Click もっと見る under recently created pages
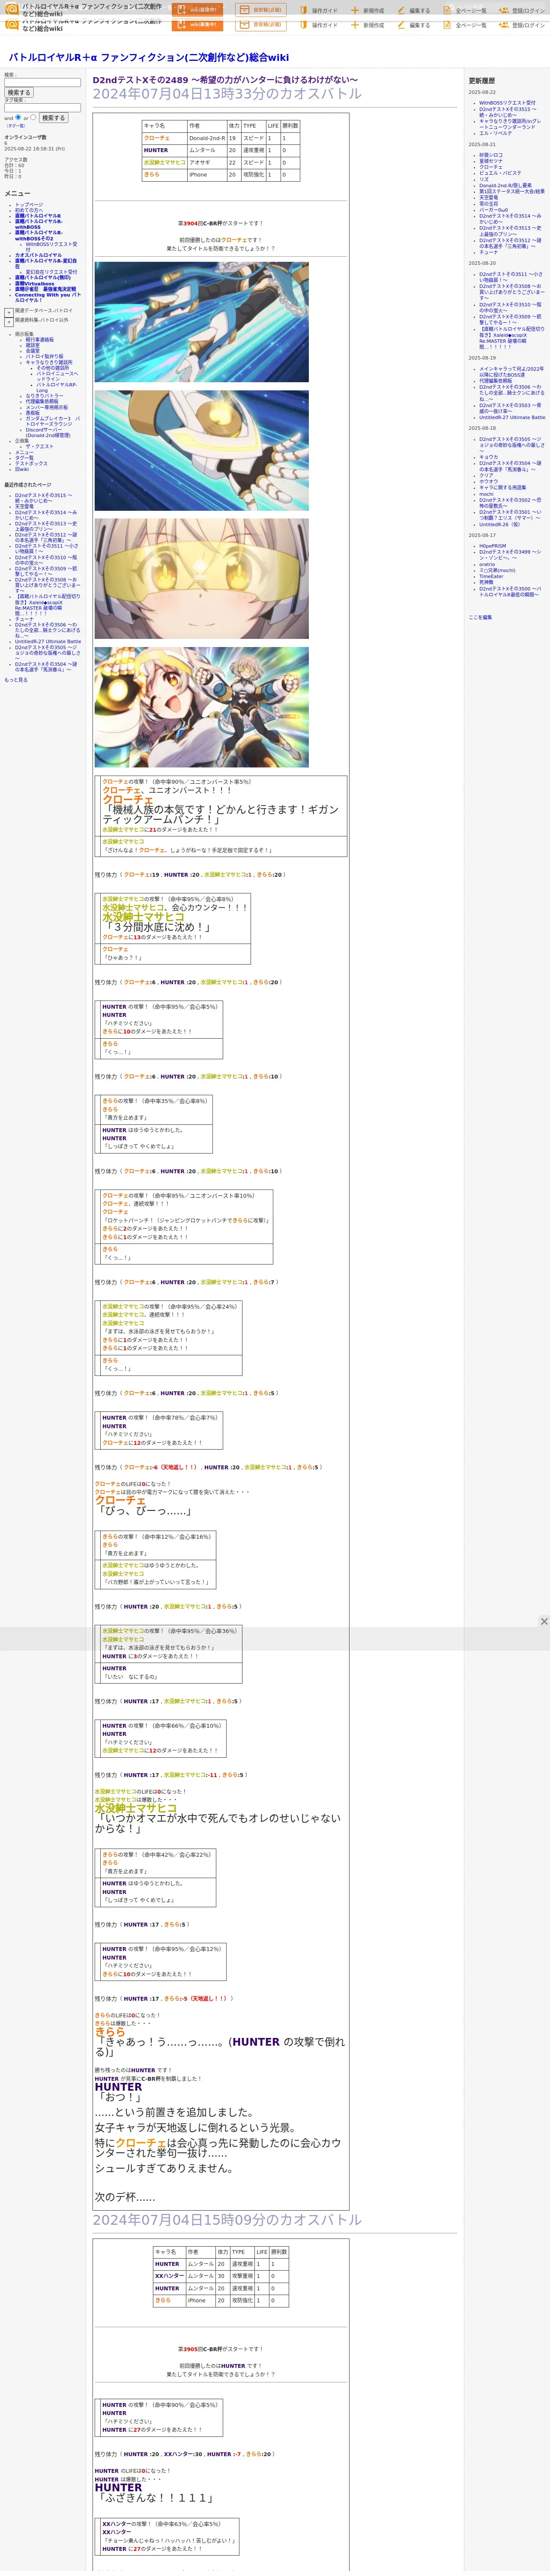550x2571 pixels. point(16,680)
